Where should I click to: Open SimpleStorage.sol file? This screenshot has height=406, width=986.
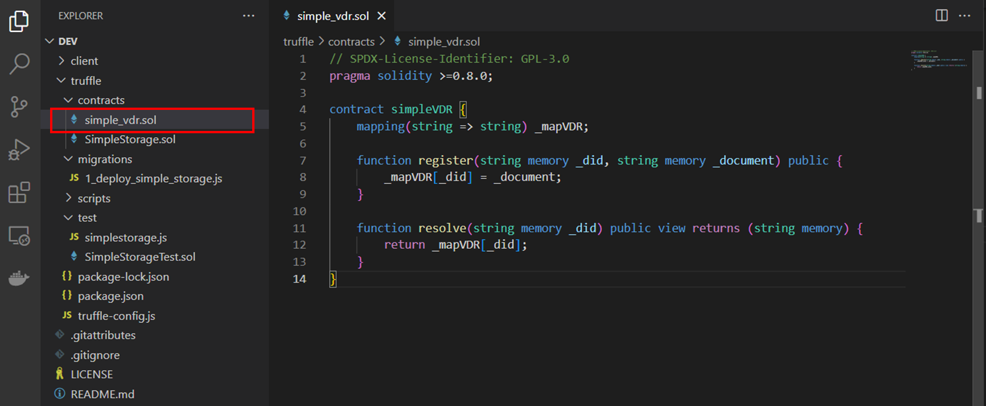click(155, 140)
